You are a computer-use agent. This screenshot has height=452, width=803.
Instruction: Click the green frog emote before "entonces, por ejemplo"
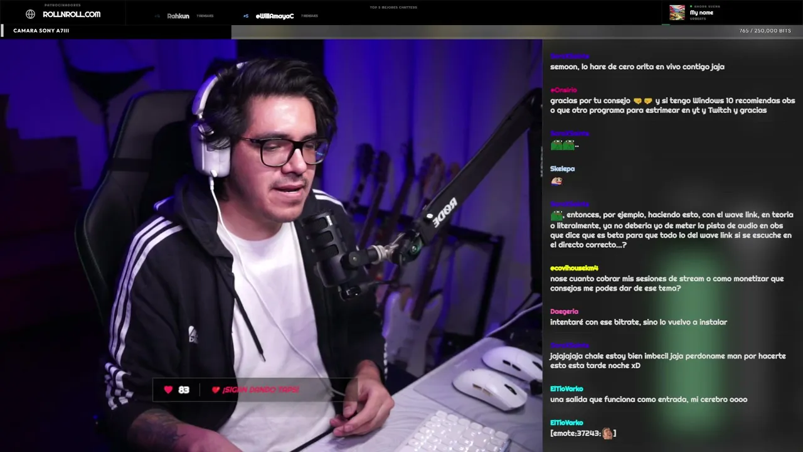coord(556,215)
